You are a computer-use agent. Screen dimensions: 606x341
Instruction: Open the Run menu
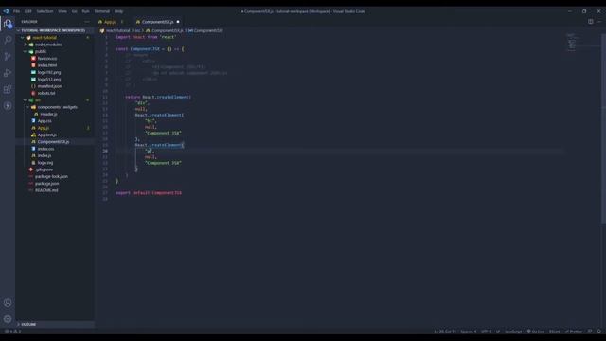[86, 11]
